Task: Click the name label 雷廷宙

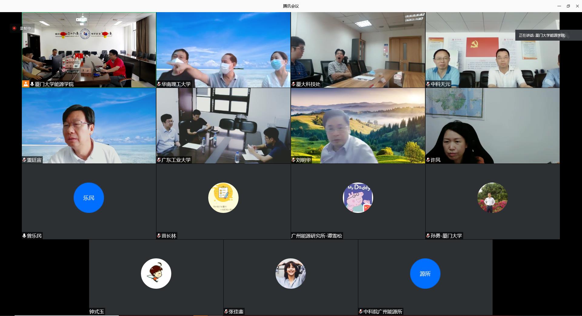Action: (x=34, y=160)
